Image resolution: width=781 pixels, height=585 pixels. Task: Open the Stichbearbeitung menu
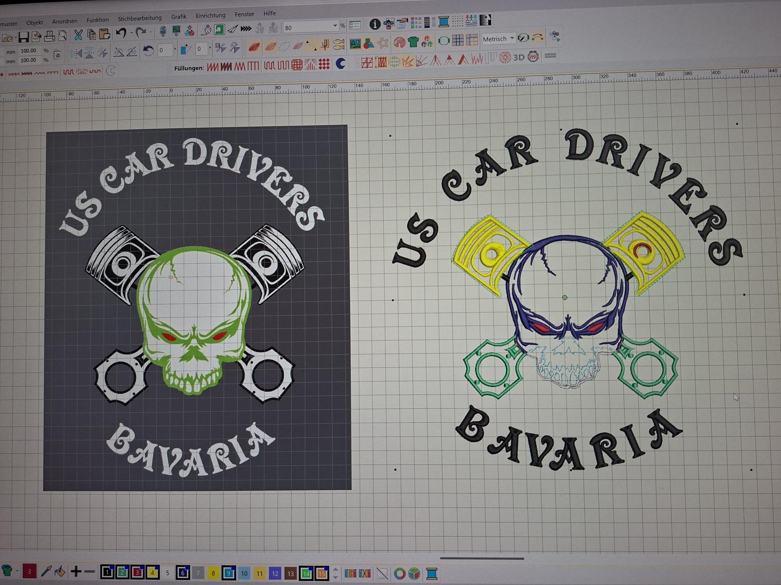[x=140, y=18]
